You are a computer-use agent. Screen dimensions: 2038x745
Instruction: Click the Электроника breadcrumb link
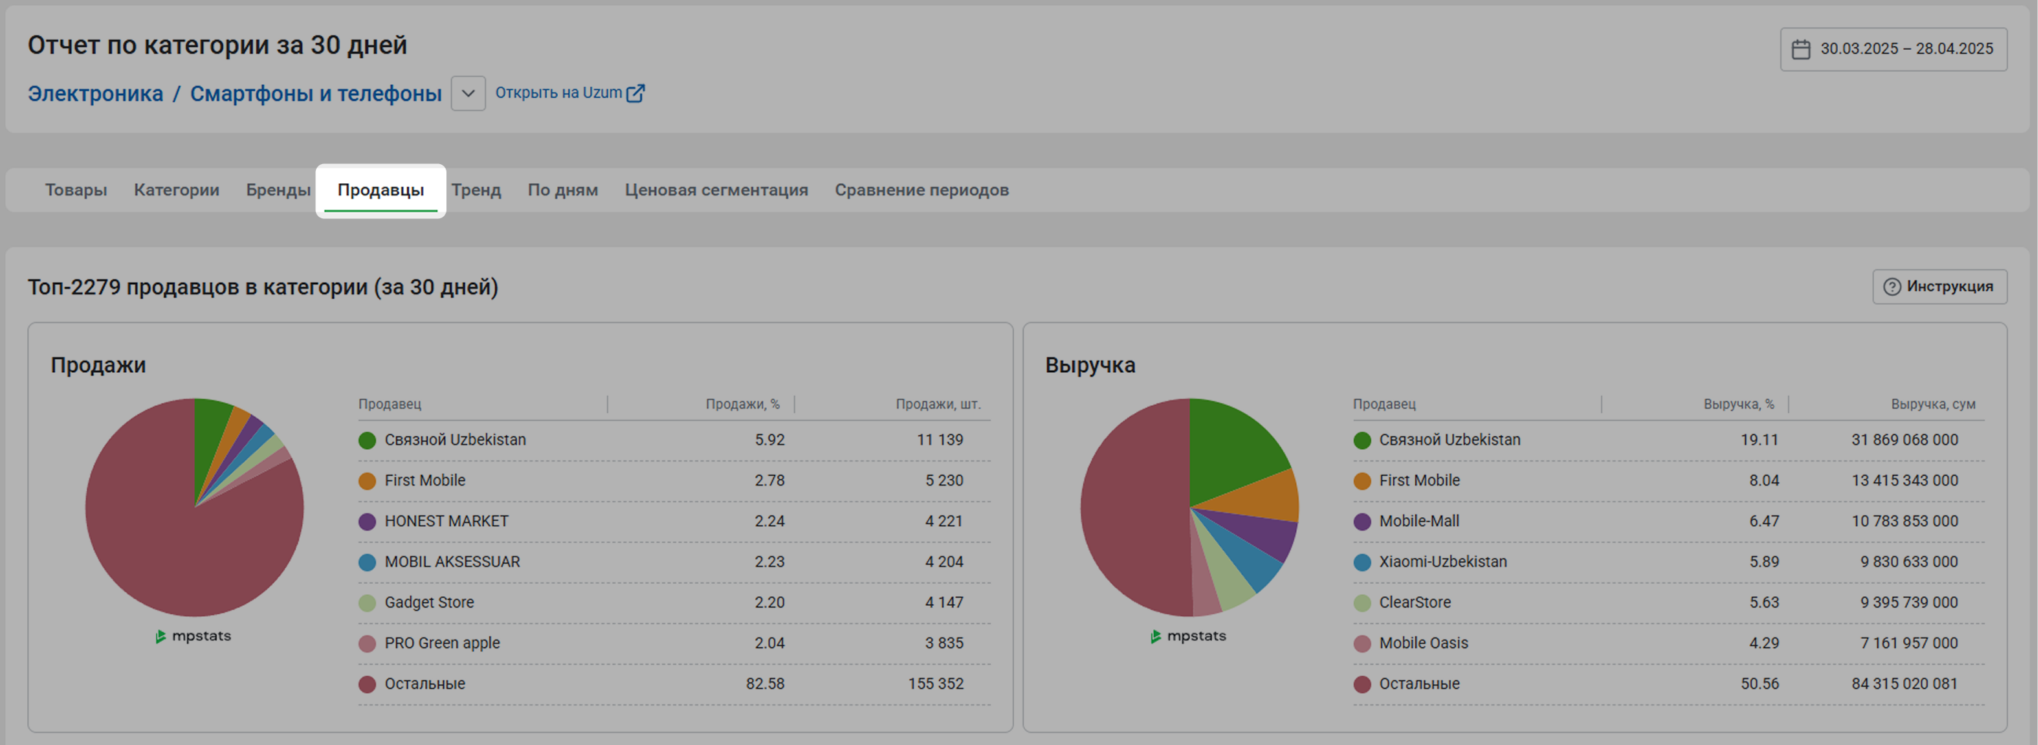click(x=95, y=93)
